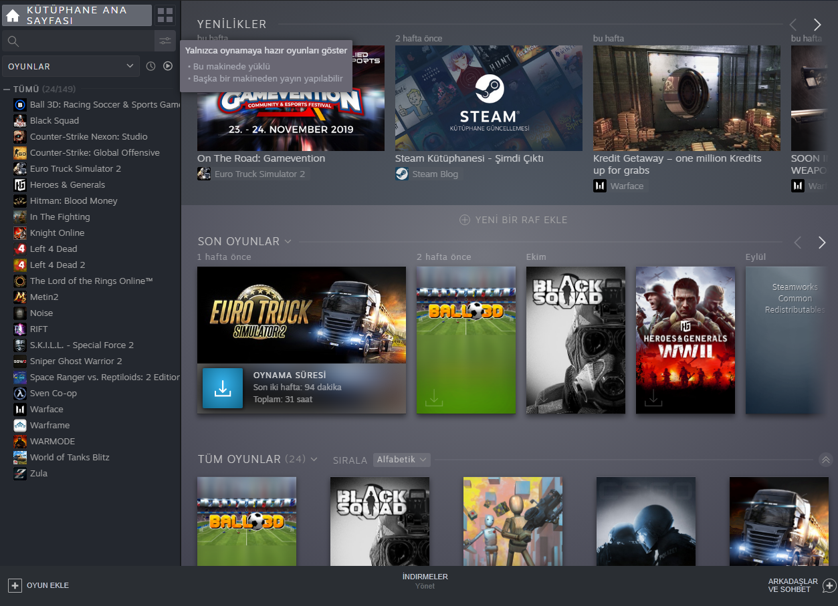This screenshot has width=838, height=606.
Task: Install Euro Truck Simulator 2 via blue download button
Action: pyautogui.click(x=223, y=388)
